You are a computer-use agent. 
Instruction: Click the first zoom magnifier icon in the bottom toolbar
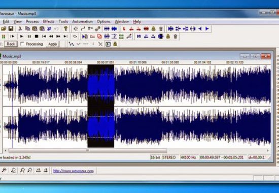(x=4, y=170)
